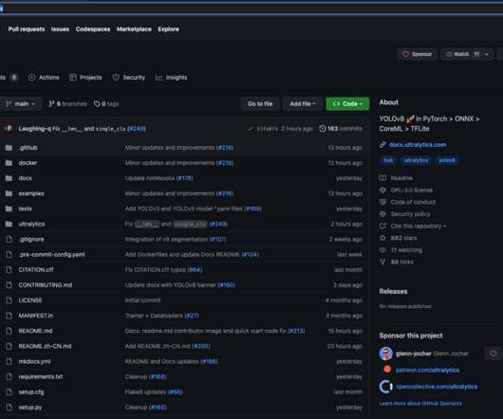503x419 pixels.
Task: Switch to the Projects tab
Action: click(85, 78)
